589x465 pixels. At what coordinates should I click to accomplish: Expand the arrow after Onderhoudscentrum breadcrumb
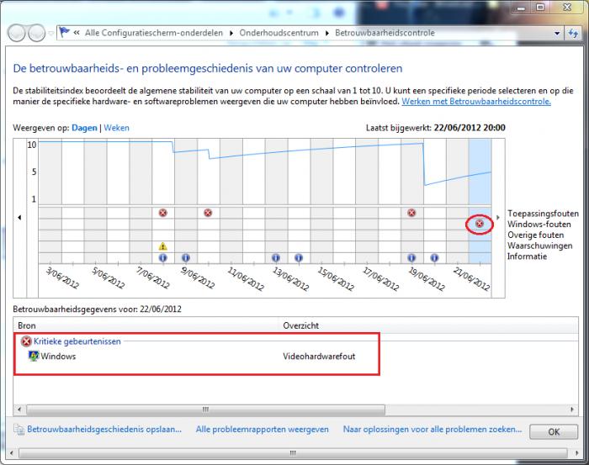tap(327, 33)
